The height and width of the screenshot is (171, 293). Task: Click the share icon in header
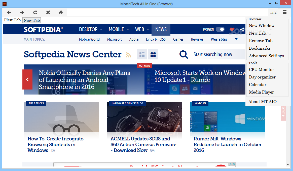click(242, 29)
